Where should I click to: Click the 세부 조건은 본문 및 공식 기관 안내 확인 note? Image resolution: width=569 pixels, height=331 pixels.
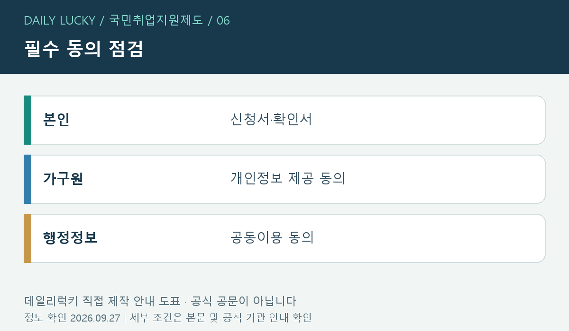(220, 318)
